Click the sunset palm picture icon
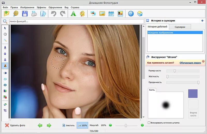The image size is (207, 134). tap(120, 14)
